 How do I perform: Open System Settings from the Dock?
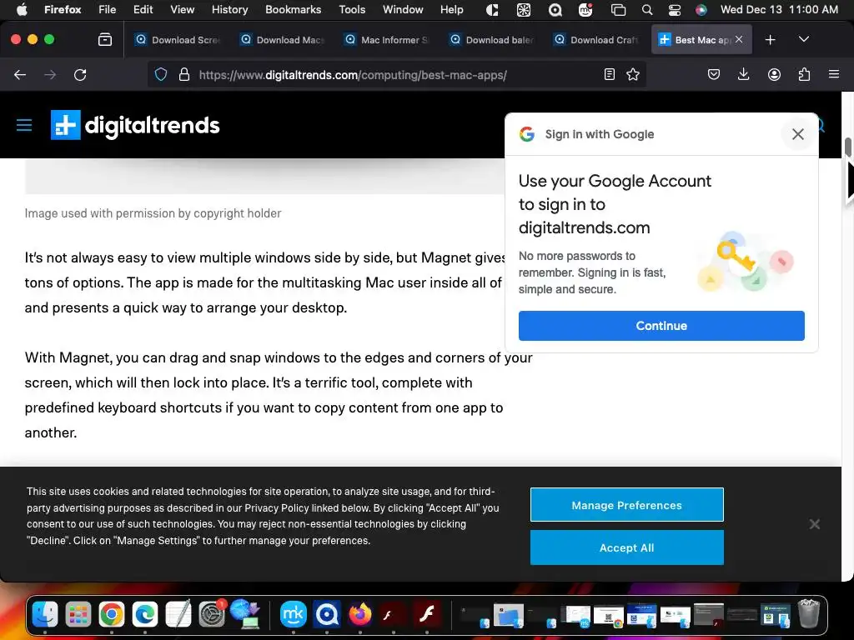click(x=211, y=614)
